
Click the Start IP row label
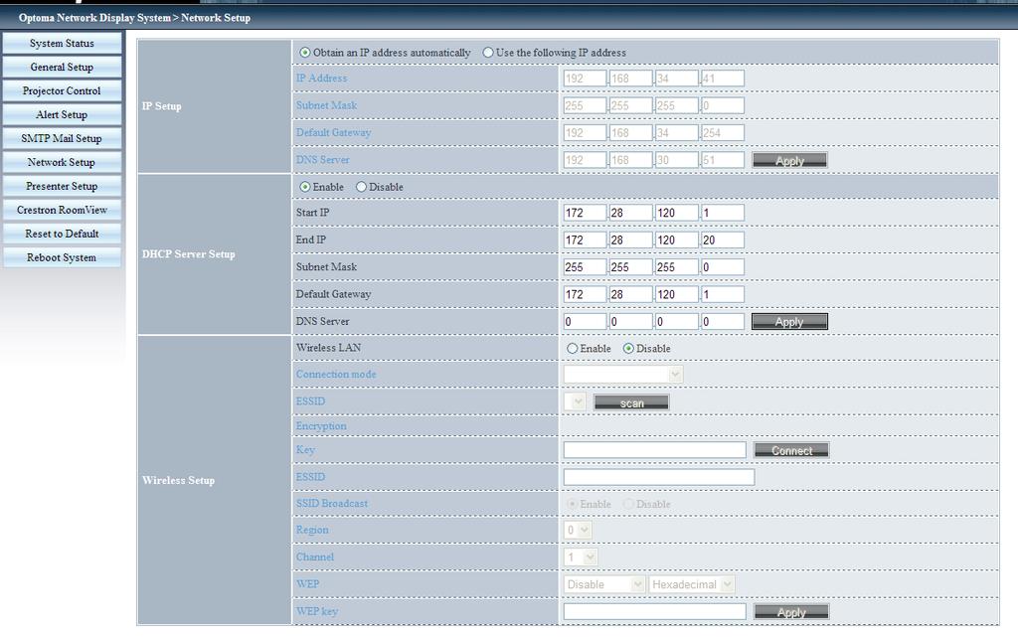tap(312, 213)
